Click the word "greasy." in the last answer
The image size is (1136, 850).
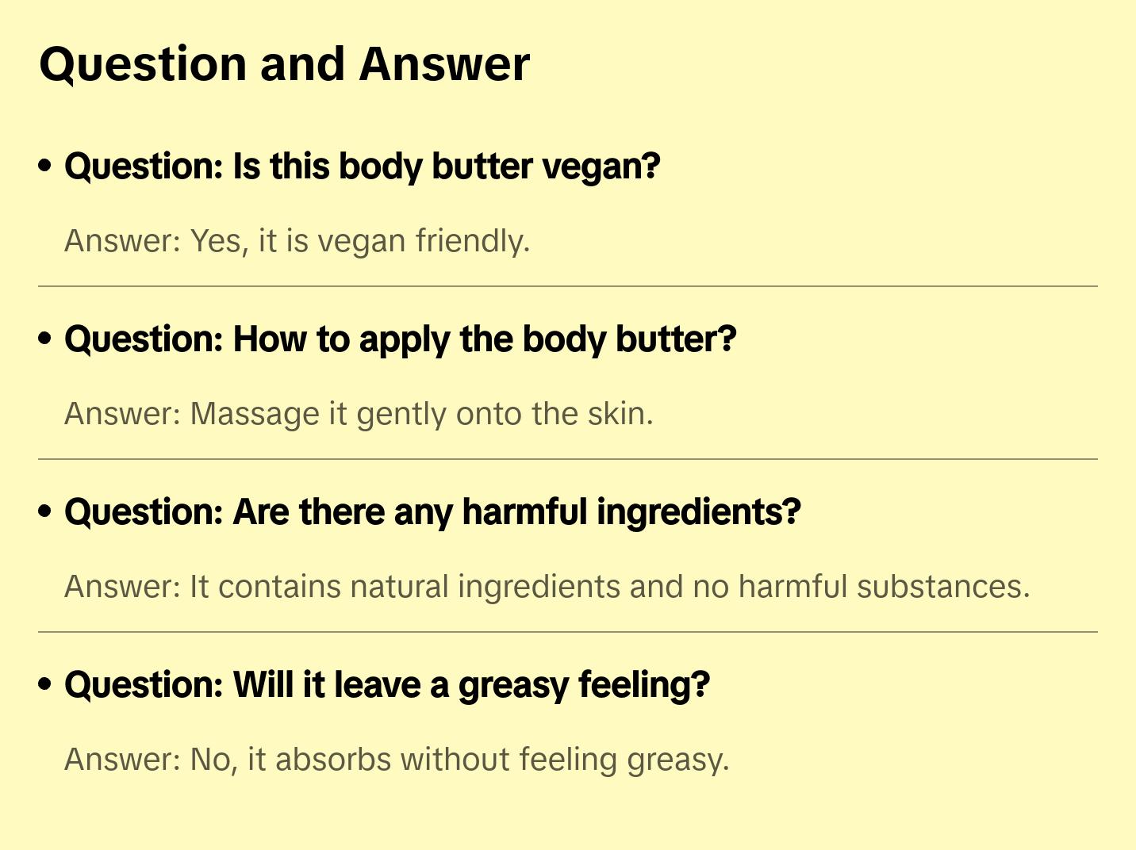677,760
